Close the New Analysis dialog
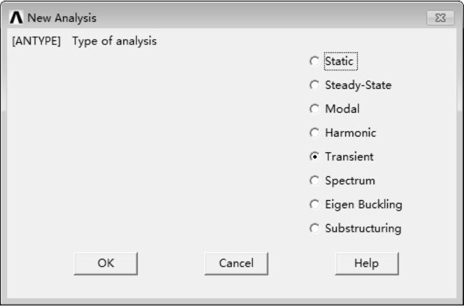Image resolution: width=464 pixels, height=306 pixels. [x=440, y=18]
